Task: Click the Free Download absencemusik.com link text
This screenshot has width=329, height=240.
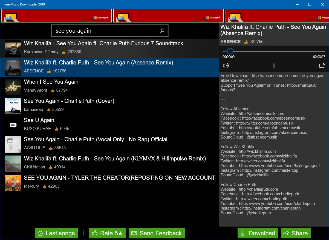Action: click(273, 78)
